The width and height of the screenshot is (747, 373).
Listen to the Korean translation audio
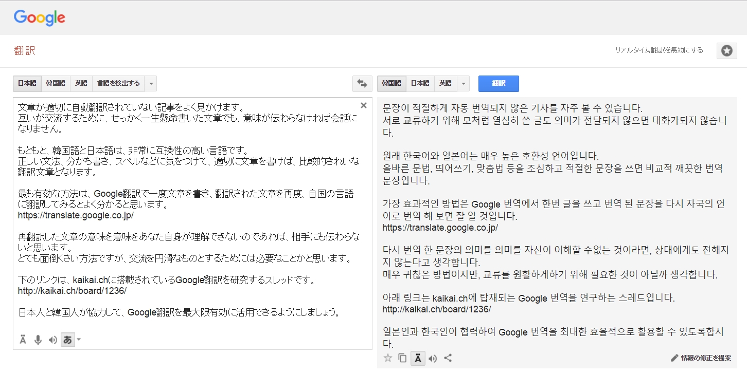tap(433, 358)
